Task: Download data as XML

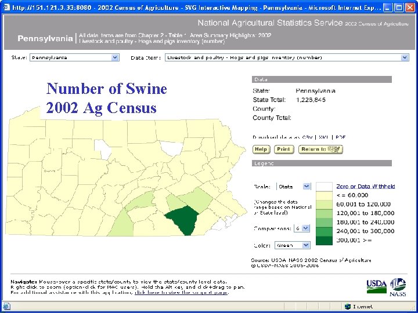Action: point(323,137)
